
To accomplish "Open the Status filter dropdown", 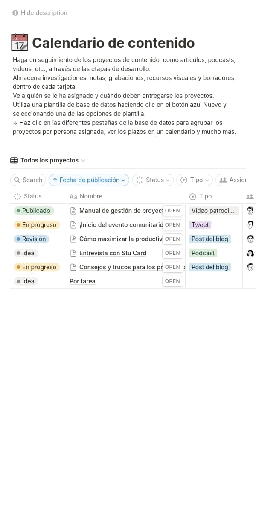I will pyautogui.click(x=153, y=180).
